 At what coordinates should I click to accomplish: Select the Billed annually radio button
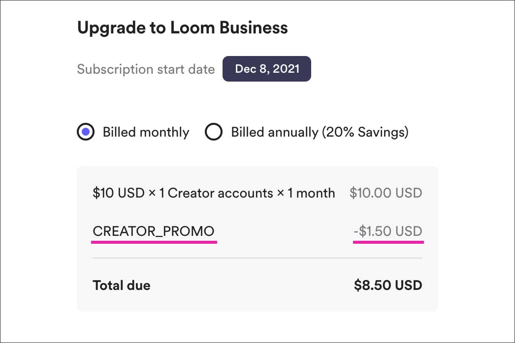tap(214, 132)
